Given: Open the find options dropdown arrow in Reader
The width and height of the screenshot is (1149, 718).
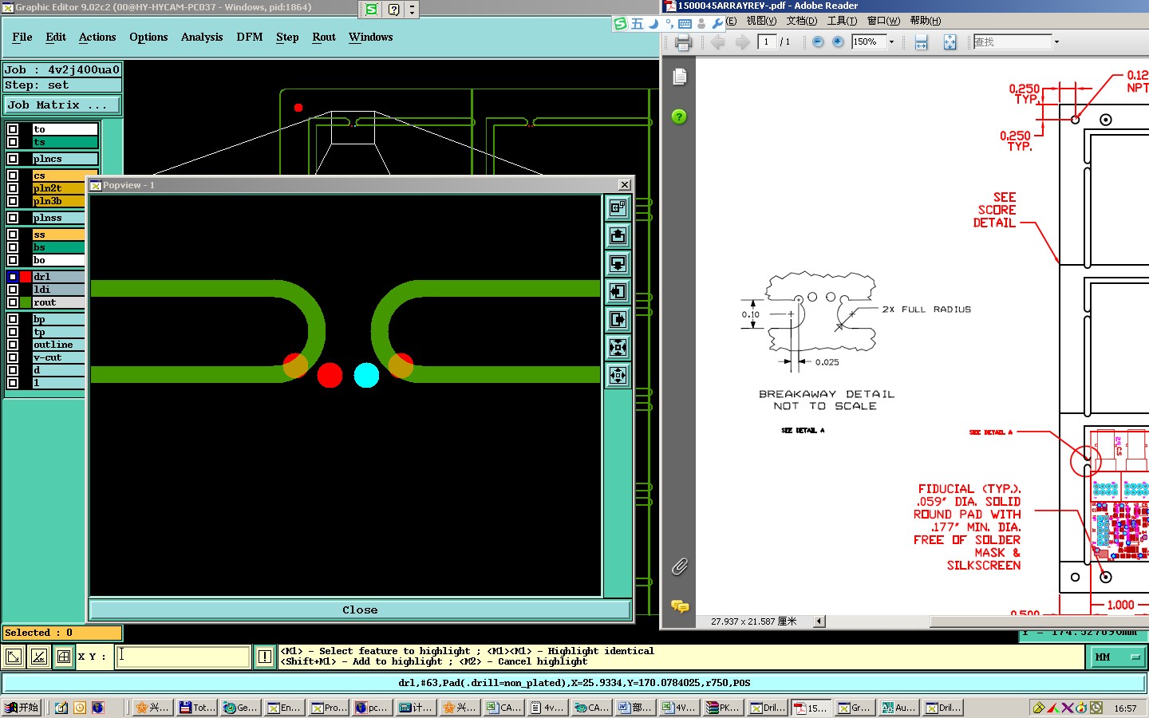Looking at the screenshot, I should pyautogui.click(x=1056, y=42).
